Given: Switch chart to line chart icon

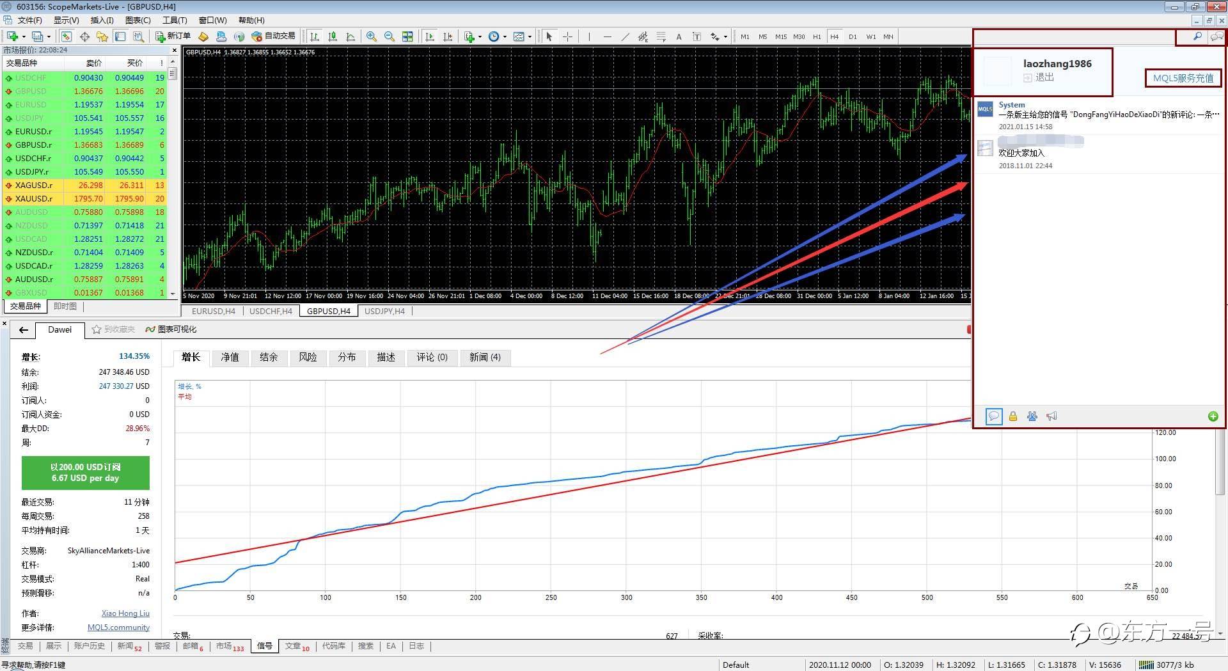Looking at the screenshot, I should click(350, 36).
